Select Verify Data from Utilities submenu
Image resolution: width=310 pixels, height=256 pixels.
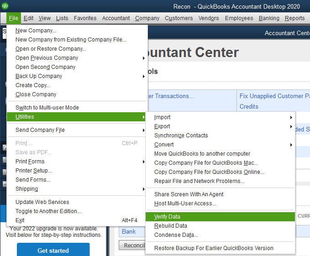coord(167,217)
